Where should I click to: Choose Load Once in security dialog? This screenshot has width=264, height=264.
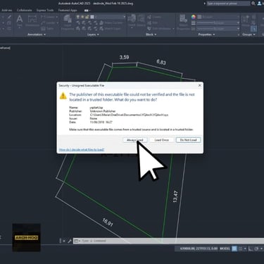pyautogui.click(x=161, y=140)
